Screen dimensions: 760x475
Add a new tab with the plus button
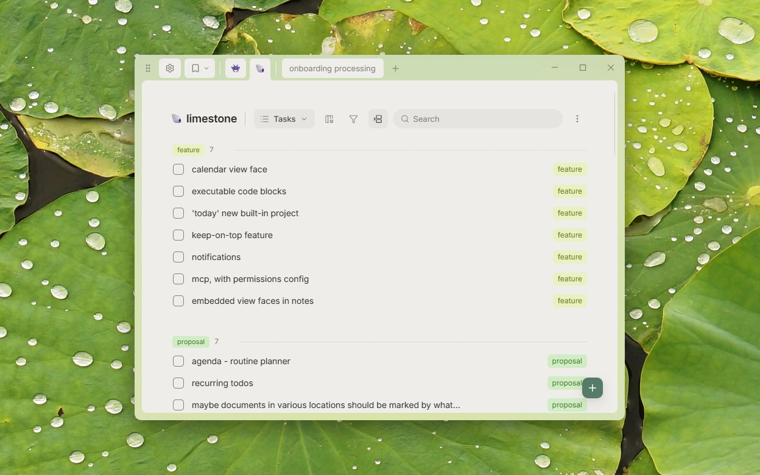(x=395, y=68)
